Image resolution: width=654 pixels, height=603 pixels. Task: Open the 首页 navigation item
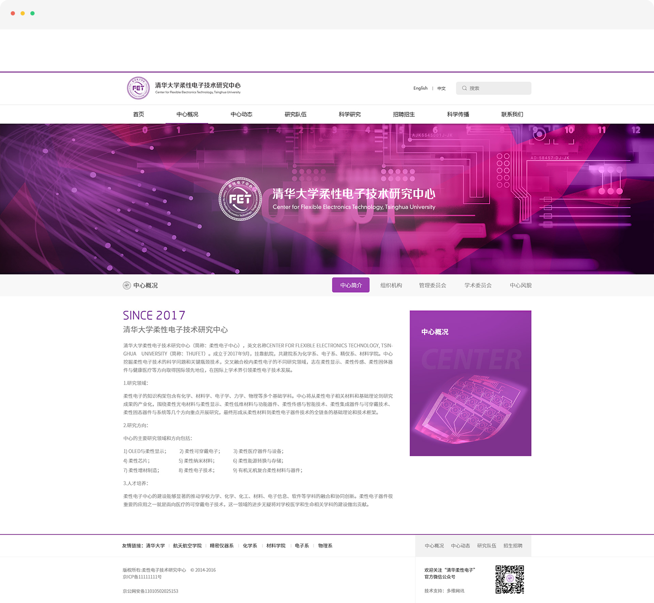pyautogui.click(x=139, y=115)
